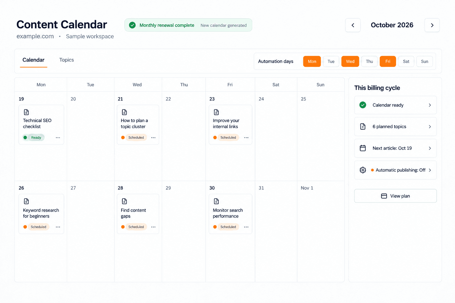The width and height of the screenshot is (455, 303).
Task: Switch to the Topics tab
Action: click(67, 60)
